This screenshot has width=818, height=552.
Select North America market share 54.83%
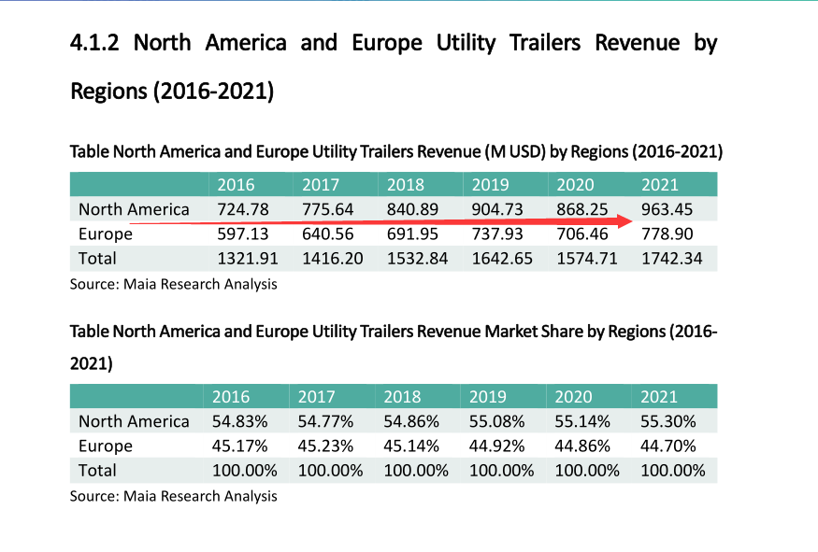pos(242,421)
